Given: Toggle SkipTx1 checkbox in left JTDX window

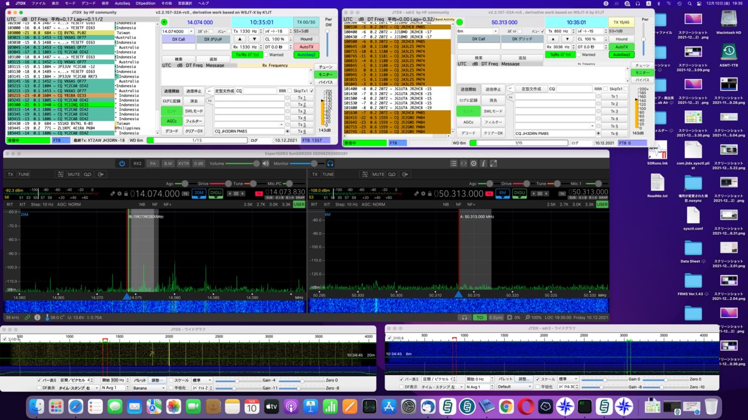Looking at the screenshot, I should pyautogui.click(x=312, y=91).
